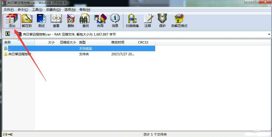Sort by Name (名称) column header
The width and height of the screenshot is (272, 137).
point(19,42)
